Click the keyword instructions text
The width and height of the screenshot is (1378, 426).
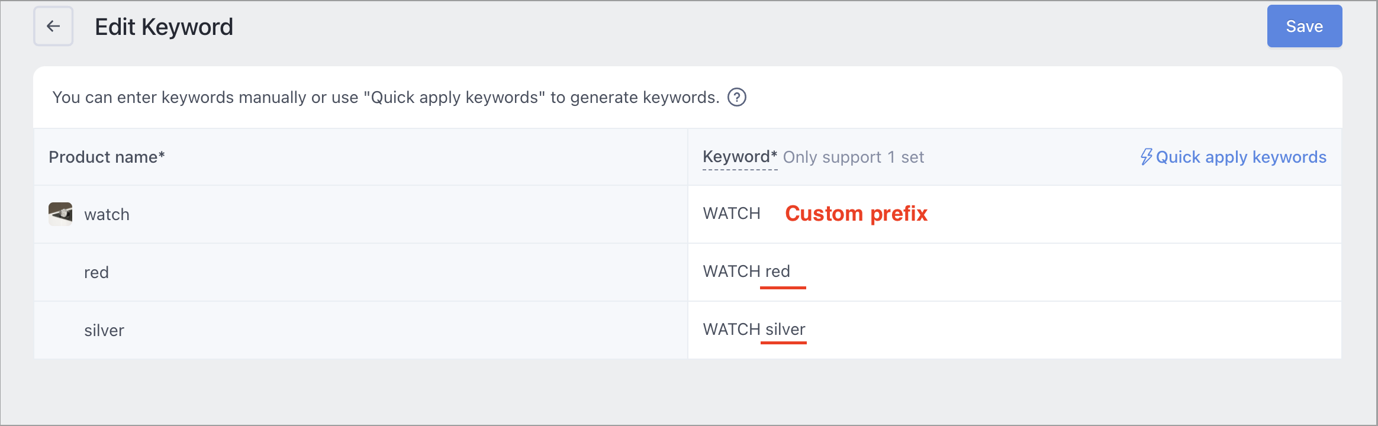386,97
